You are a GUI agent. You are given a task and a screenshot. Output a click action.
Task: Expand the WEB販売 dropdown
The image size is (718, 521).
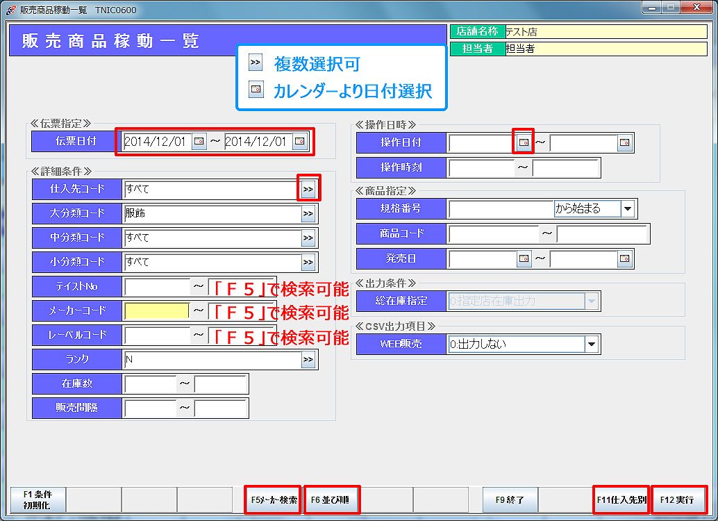tap(591, 344)
